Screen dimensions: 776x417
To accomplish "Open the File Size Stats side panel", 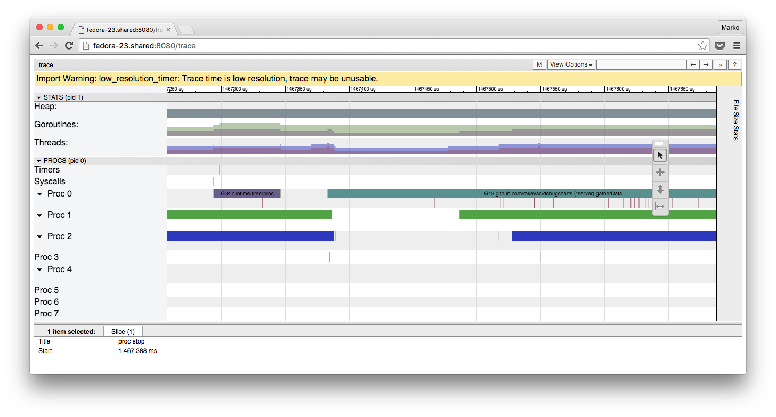I will pyautogui.click(x=735, y=120).
